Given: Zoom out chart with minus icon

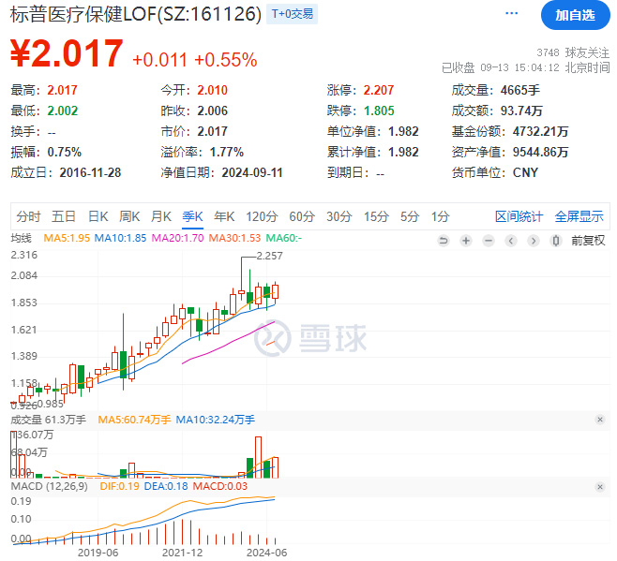Looking at the screenshot, I should tap(489, 240).
